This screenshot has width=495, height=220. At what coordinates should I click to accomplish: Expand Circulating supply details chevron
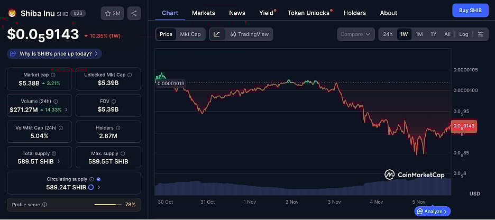[x=99, y=187]
